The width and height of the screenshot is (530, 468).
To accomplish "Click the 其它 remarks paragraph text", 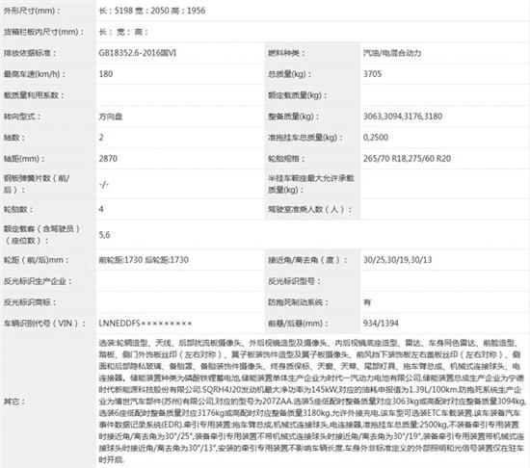I will (312, 402).
